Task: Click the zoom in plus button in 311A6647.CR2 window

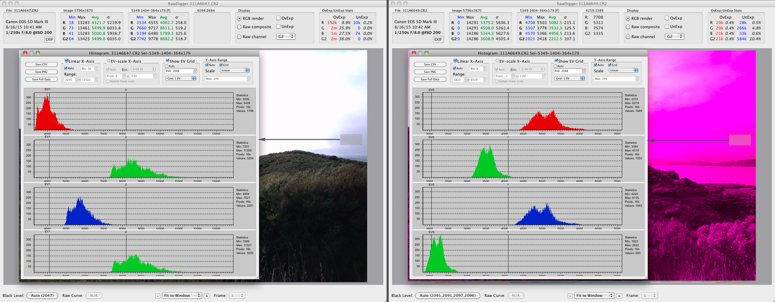Action: 207,296
